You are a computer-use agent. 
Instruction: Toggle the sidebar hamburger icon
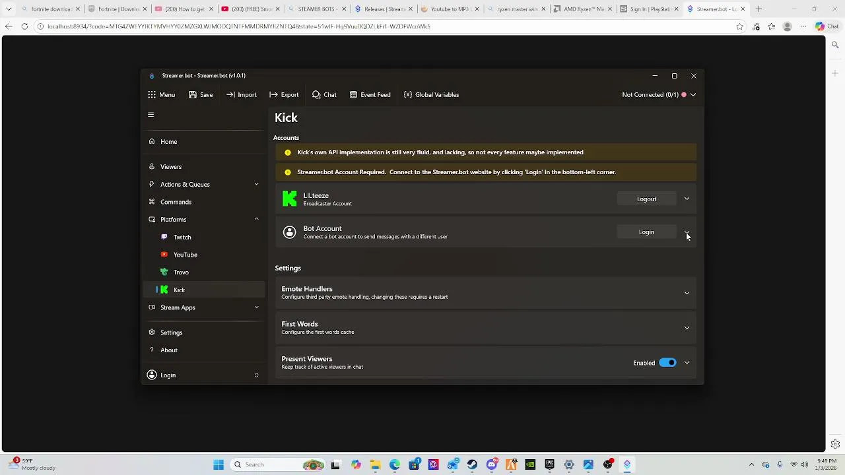point(151,115)
